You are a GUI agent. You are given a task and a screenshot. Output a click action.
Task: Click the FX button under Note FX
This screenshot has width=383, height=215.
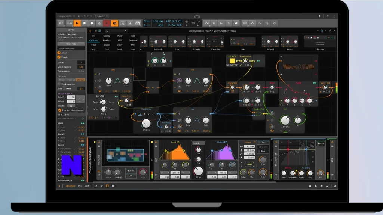pos(131,176)
